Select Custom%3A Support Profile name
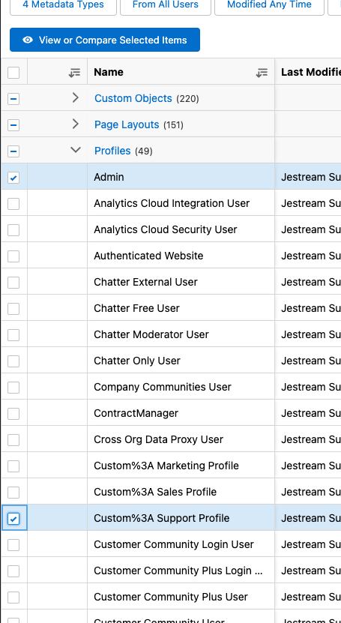 162,518
